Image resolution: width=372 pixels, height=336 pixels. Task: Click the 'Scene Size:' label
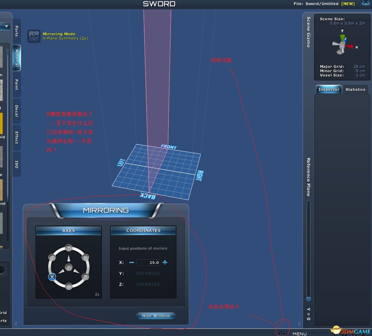332,19
